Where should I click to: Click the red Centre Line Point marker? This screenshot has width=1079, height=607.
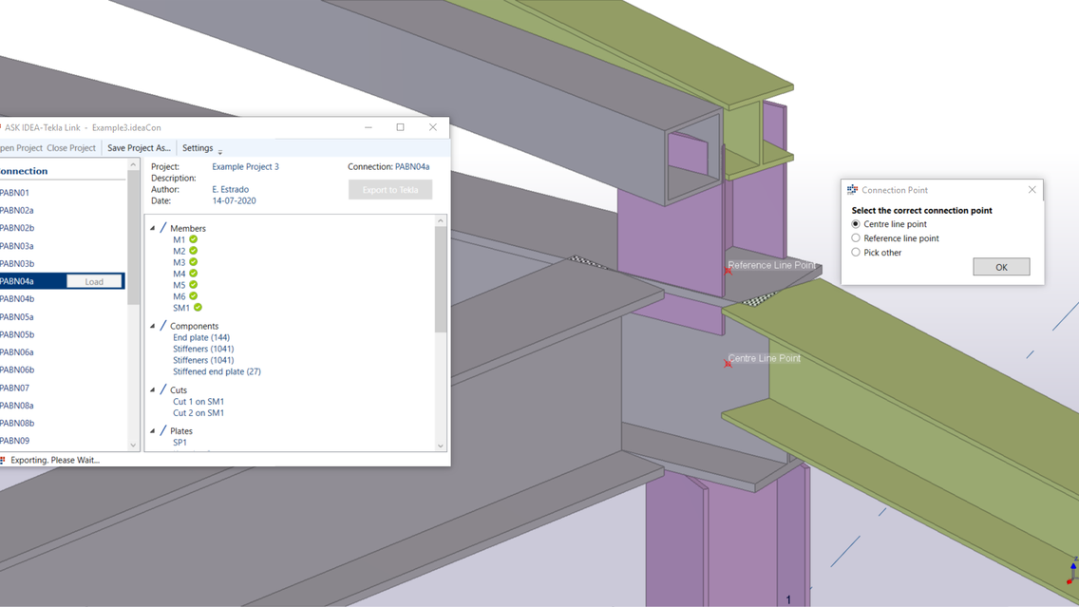728,364
